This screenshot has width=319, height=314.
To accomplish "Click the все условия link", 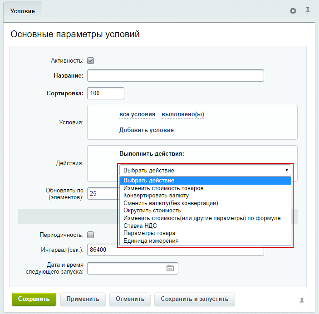I will (137, 114).
